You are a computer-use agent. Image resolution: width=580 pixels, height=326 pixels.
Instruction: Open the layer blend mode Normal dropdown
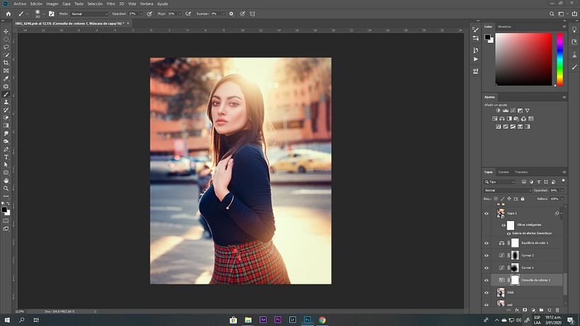[x=508, y=190]
